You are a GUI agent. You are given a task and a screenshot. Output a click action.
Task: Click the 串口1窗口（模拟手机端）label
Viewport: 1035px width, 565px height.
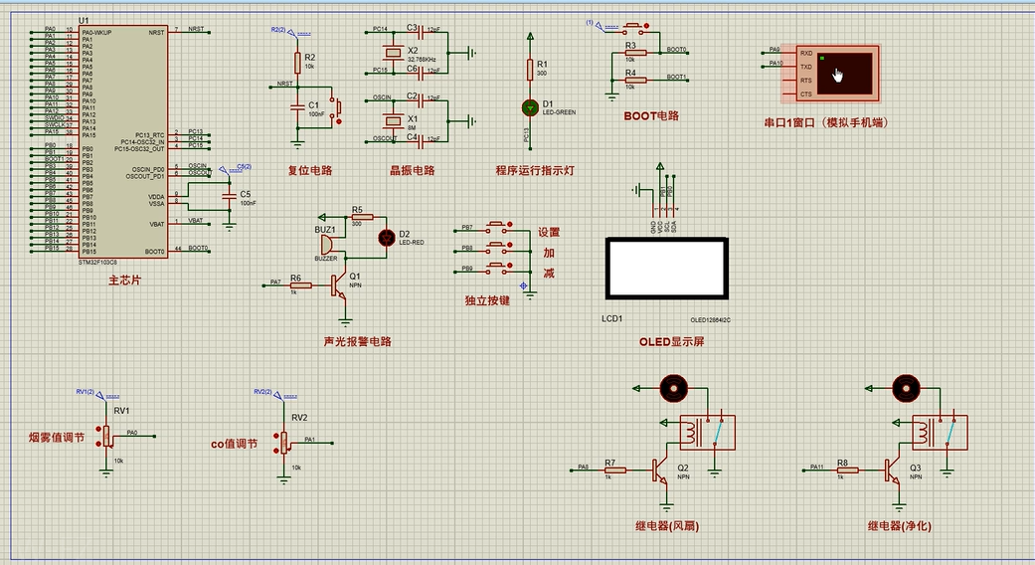click(826, 122)
